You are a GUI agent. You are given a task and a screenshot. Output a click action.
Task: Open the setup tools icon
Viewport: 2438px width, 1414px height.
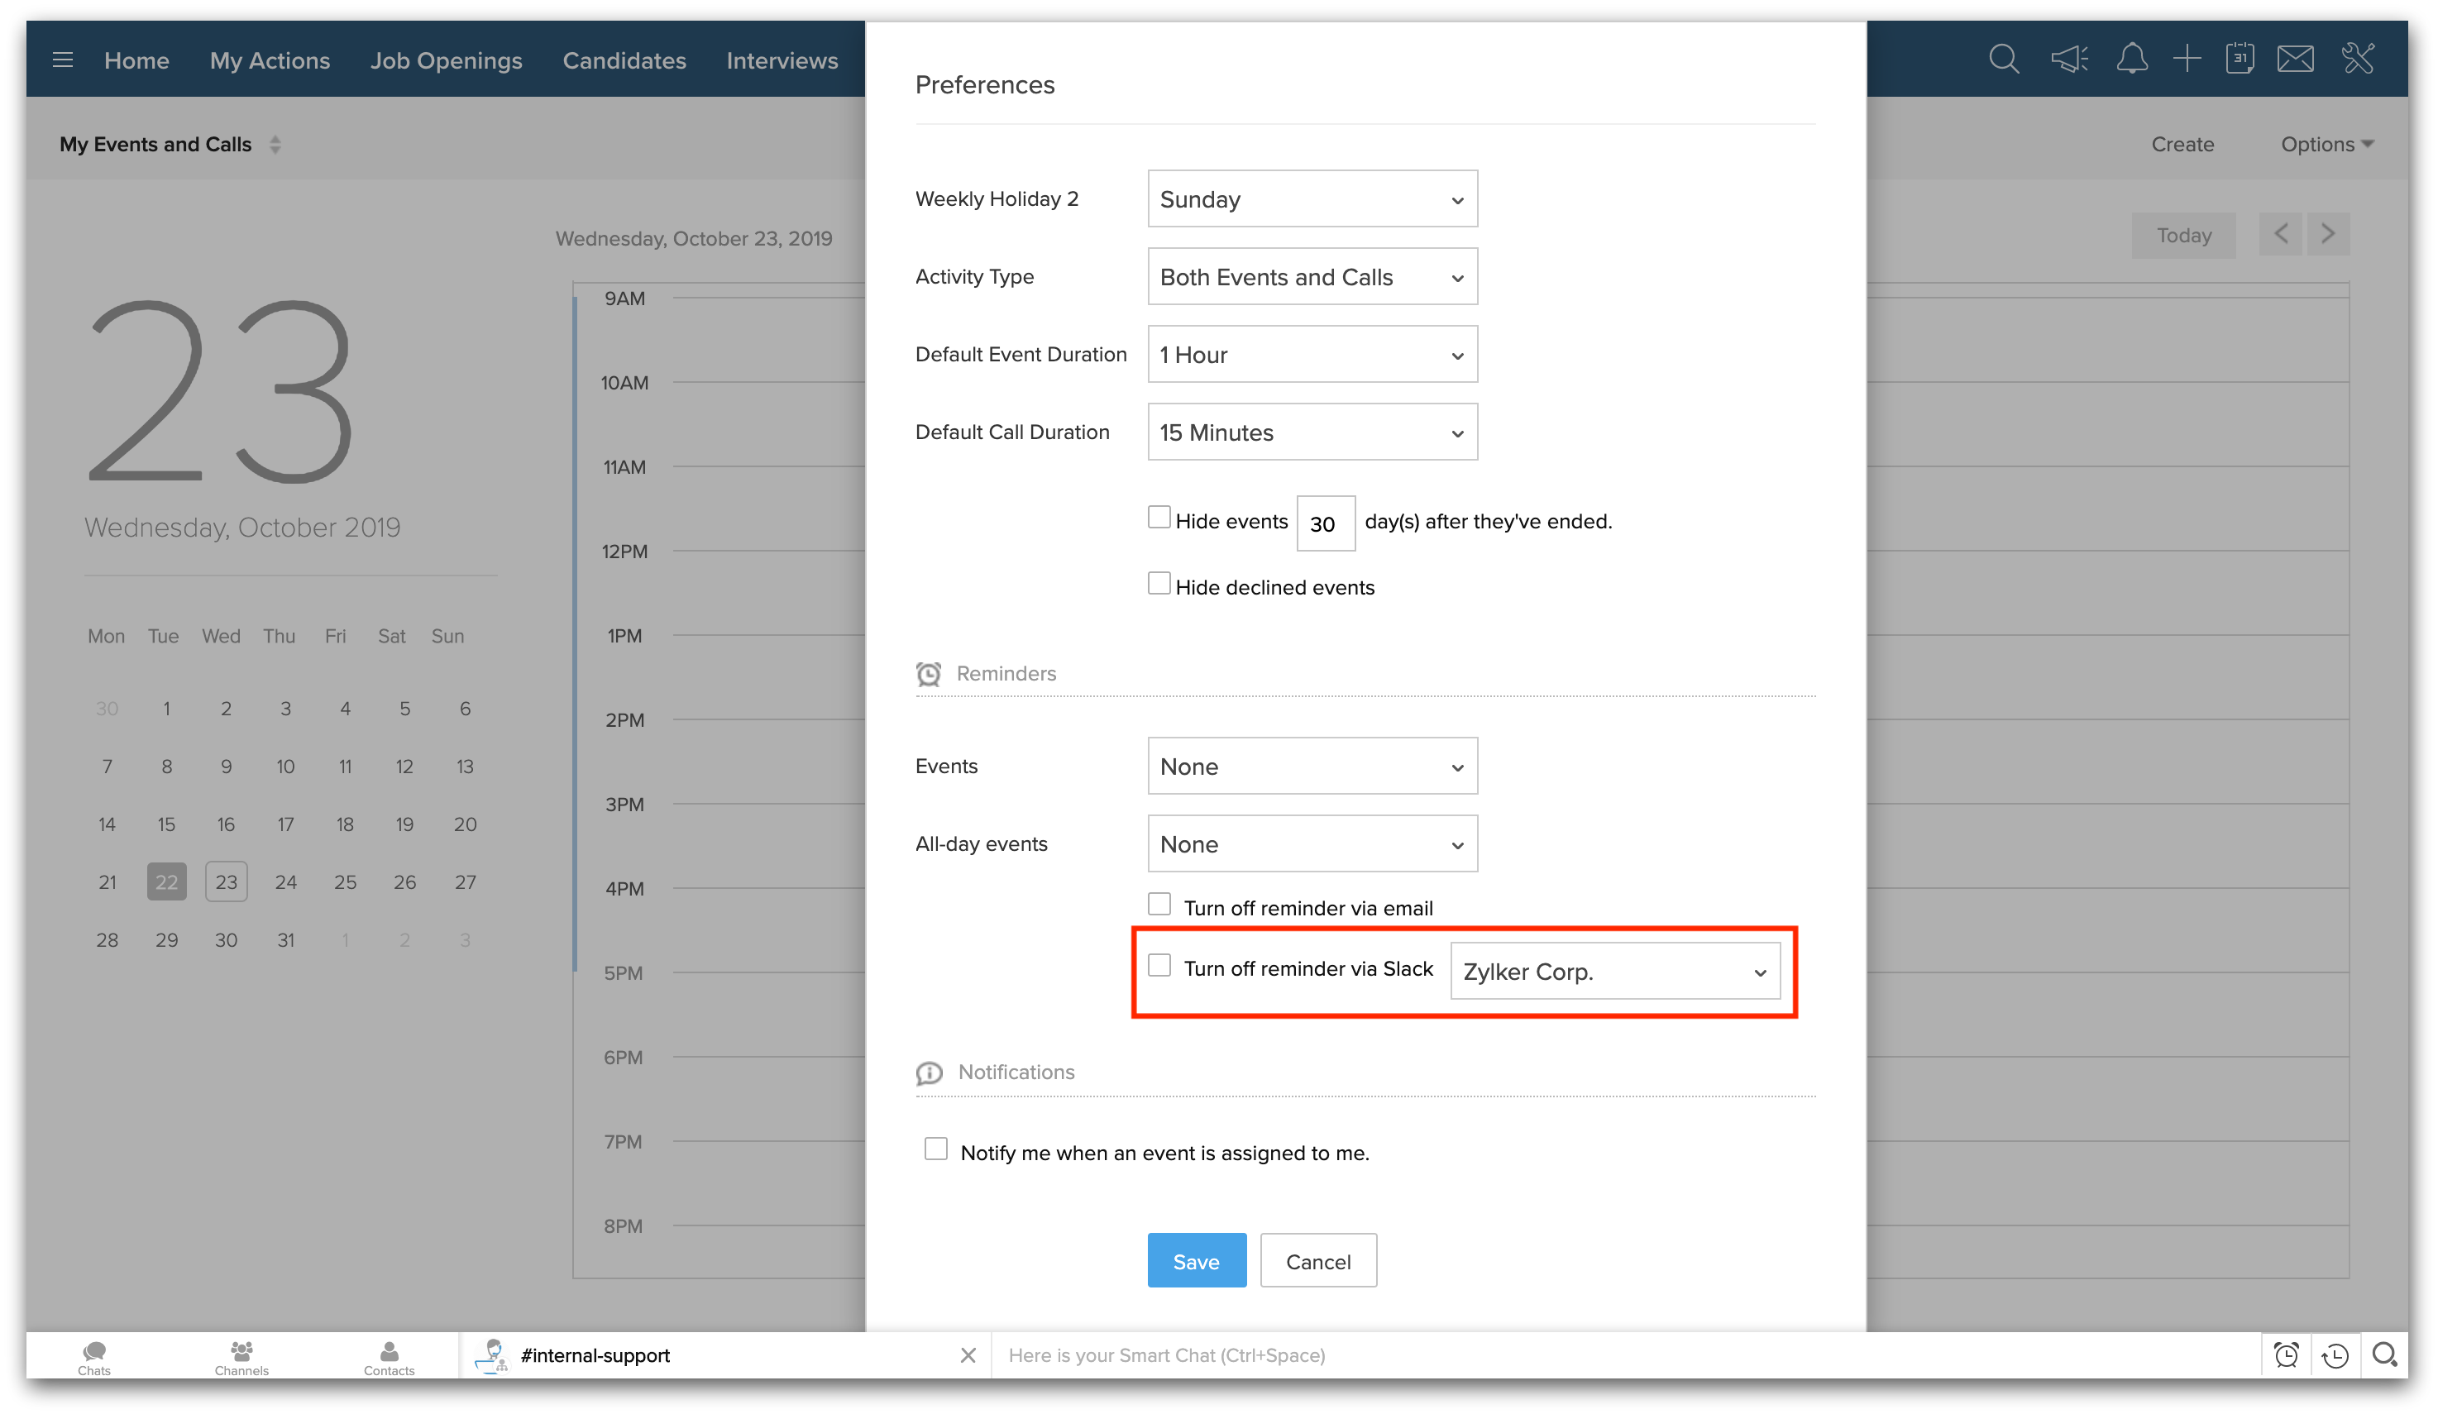pos(2359,59)
